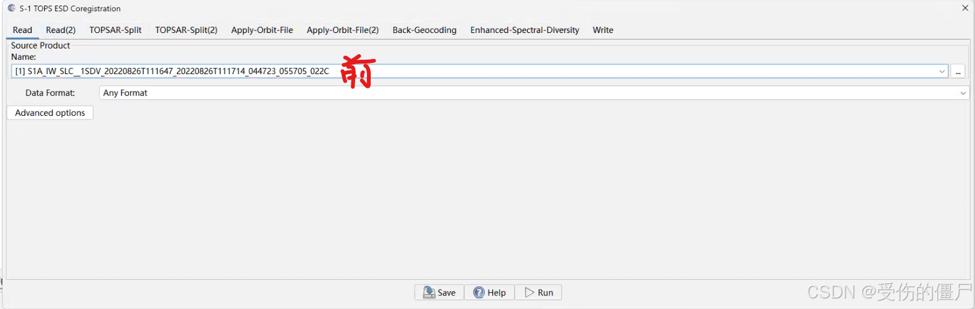
Task: Expand the source product Name dropdown
Action: (942, 72)
